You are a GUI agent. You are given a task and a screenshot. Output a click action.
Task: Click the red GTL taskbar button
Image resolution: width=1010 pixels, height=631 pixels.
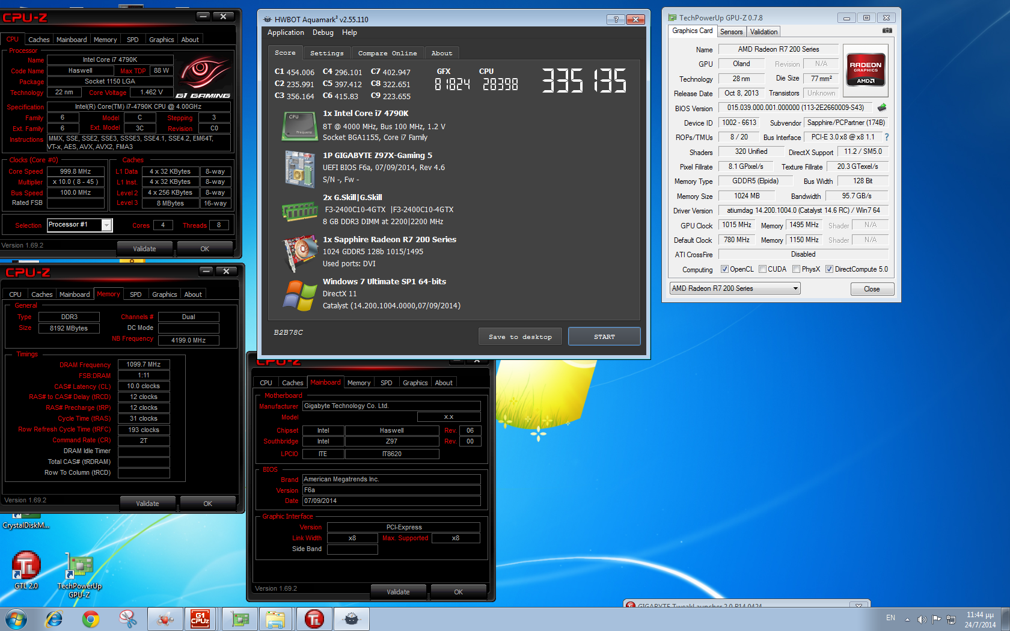(x=314, y=619)
